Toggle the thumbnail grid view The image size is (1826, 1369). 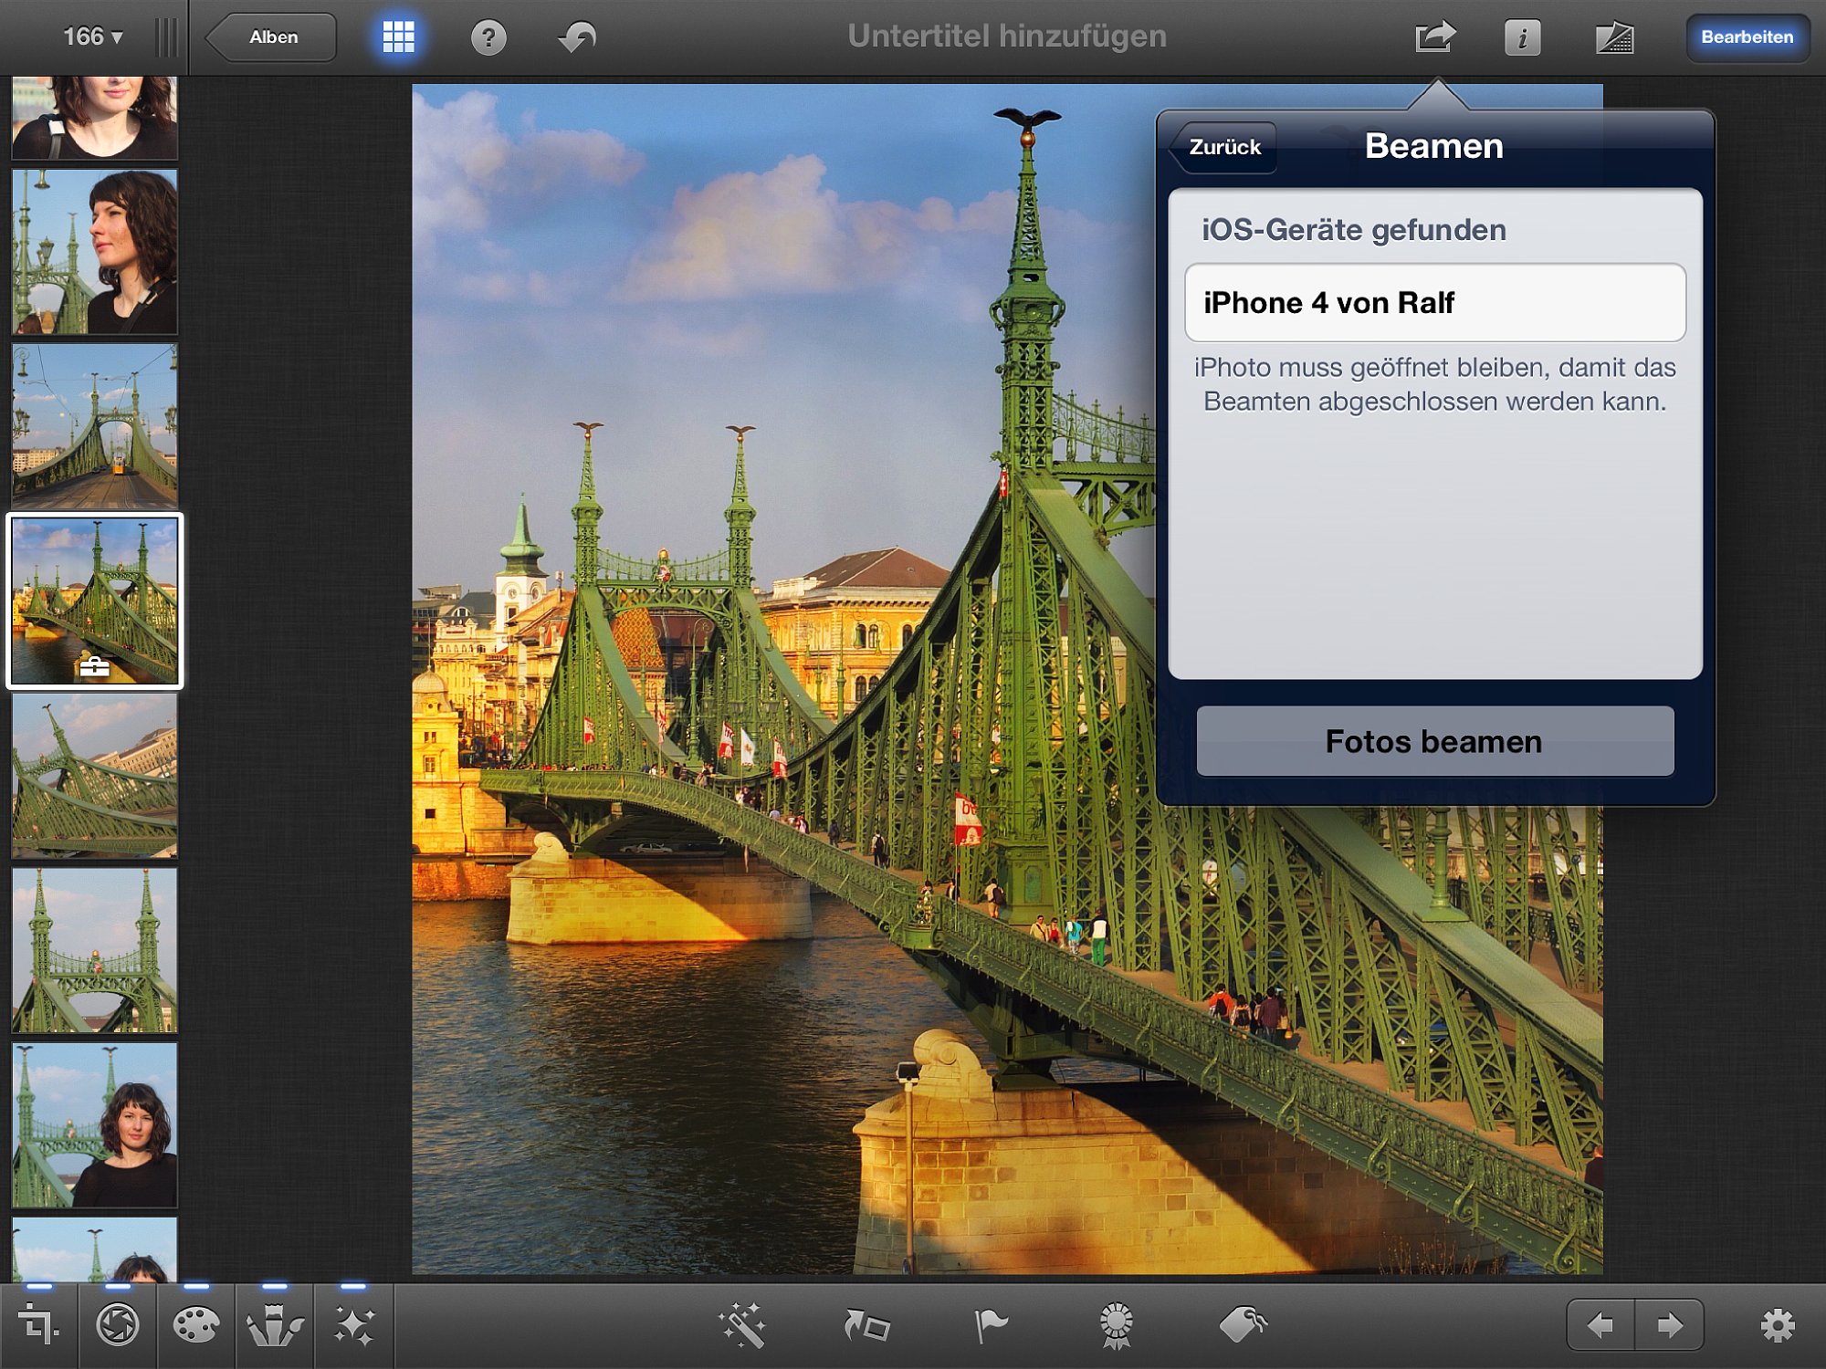click(398, 37)
